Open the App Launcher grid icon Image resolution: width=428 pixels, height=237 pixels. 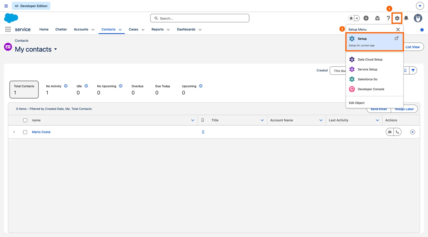coord(8,29)
